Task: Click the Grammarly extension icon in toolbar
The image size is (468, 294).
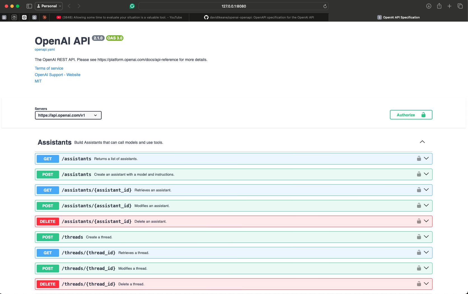Action: (132, 6)
